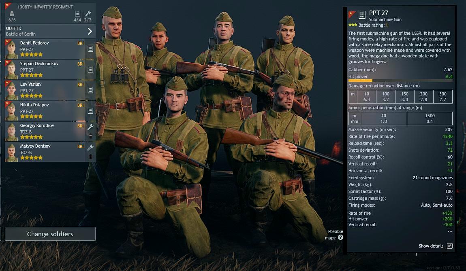Click Matvey Denisov's backpack item icon
Viewport: 466px width, 271px height.
click(90, 157)
